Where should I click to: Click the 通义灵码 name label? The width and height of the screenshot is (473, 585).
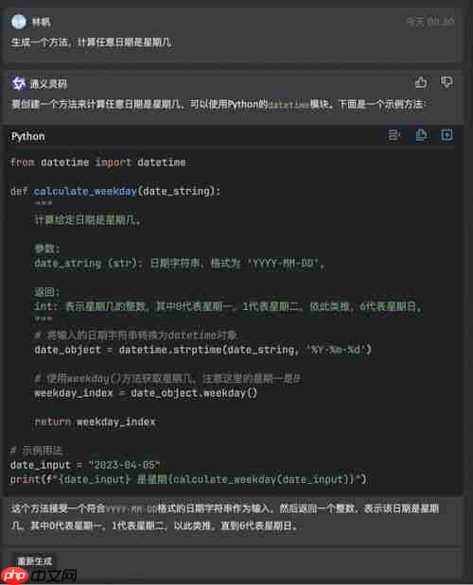(48, 84)
